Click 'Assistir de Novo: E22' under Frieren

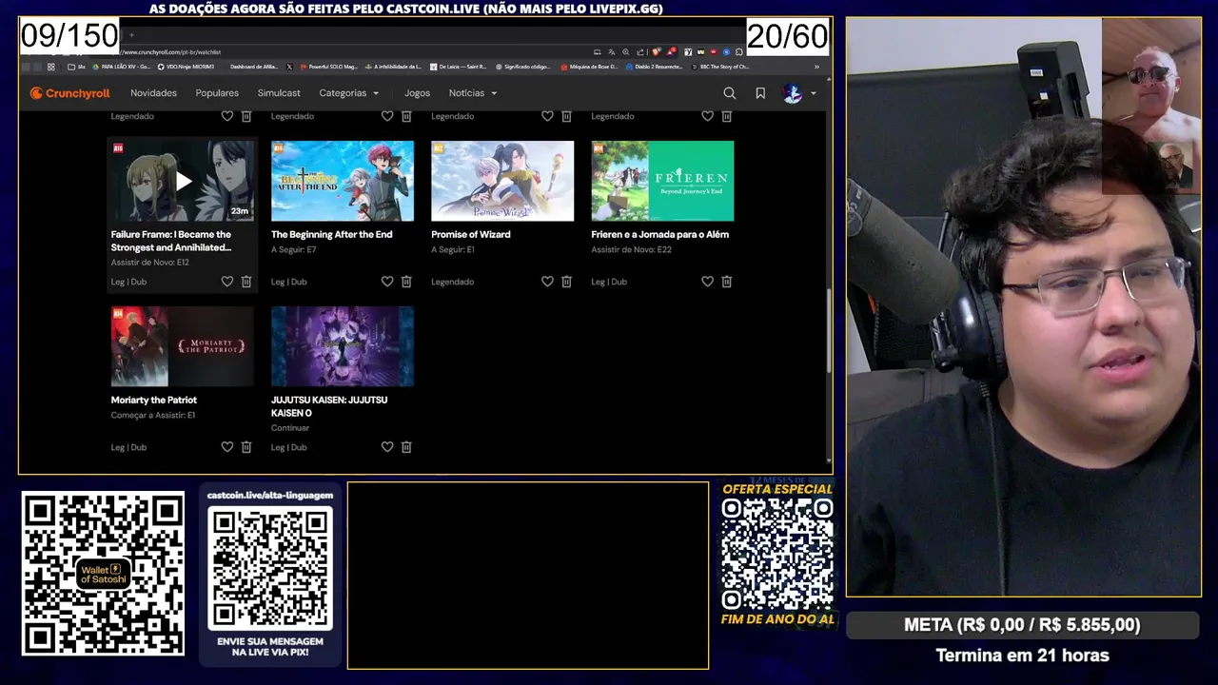pos(632,249)
